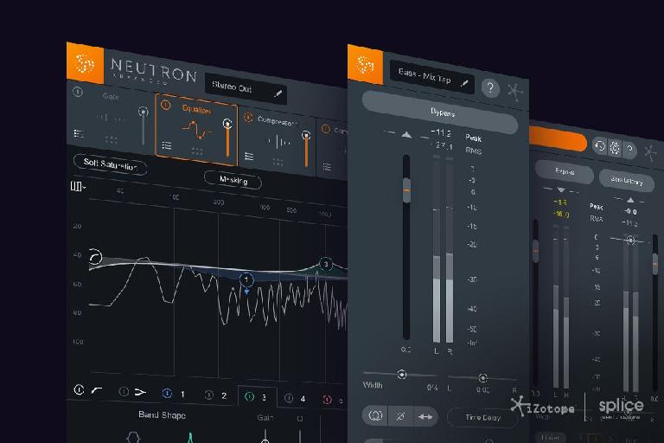The width and height of the screenshot is (664, 443).
Task: Toggle band 4 power button
Action: (x=289, y=398)
